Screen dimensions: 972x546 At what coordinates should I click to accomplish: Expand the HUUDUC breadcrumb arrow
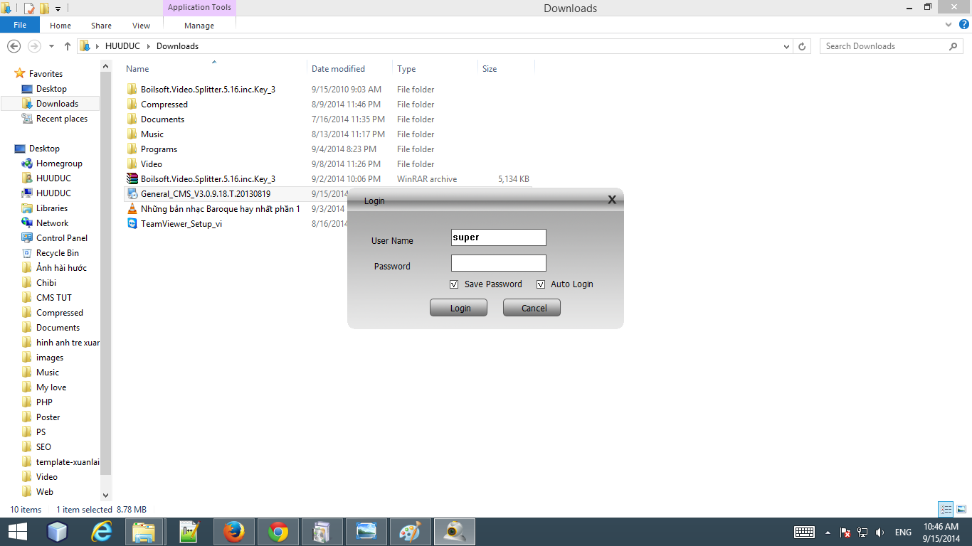149,46
